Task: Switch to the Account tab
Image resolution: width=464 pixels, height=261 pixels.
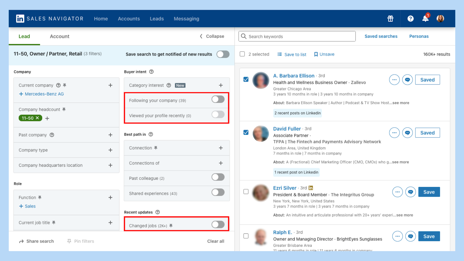Action: (59, 36)
